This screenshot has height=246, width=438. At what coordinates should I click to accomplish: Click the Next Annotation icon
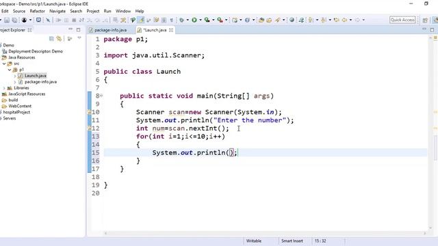click(311, 20)
